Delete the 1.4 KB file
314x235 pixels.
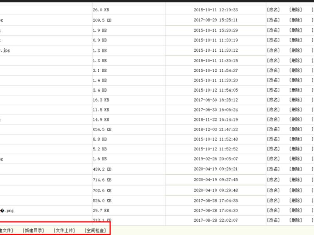click(296, 80)
